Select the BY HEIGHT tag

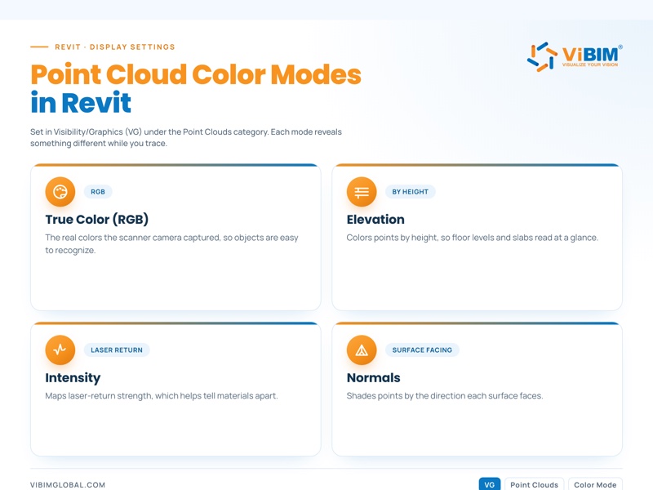pos(411,192)
